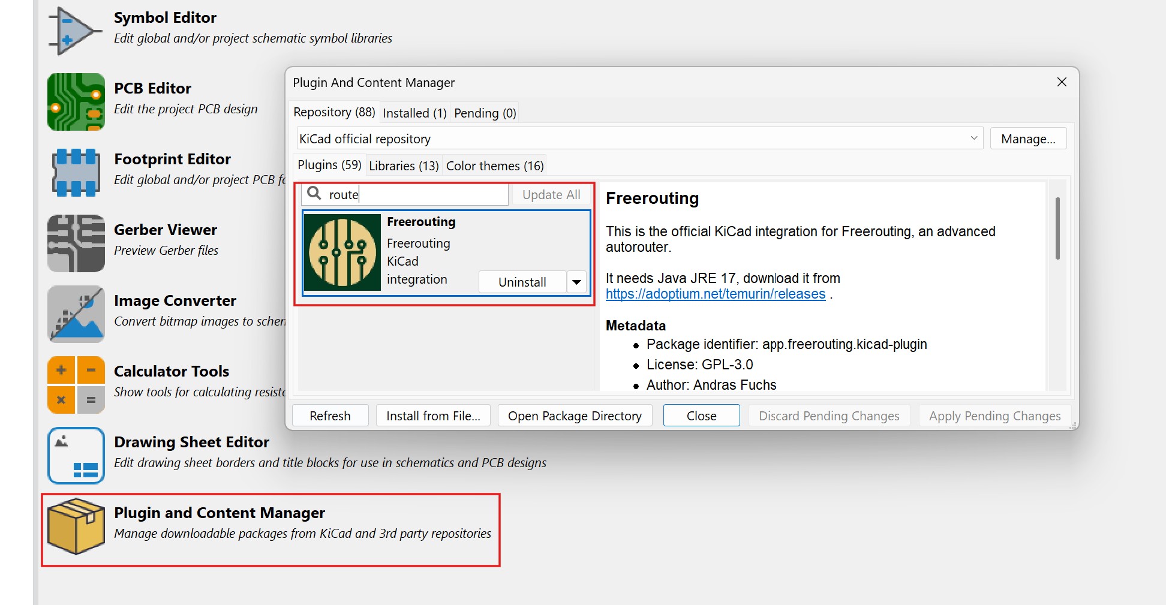The image size is (1166, 605).
Task: Click 'Manage downloadable packages' description text
Action: [302, 533]
